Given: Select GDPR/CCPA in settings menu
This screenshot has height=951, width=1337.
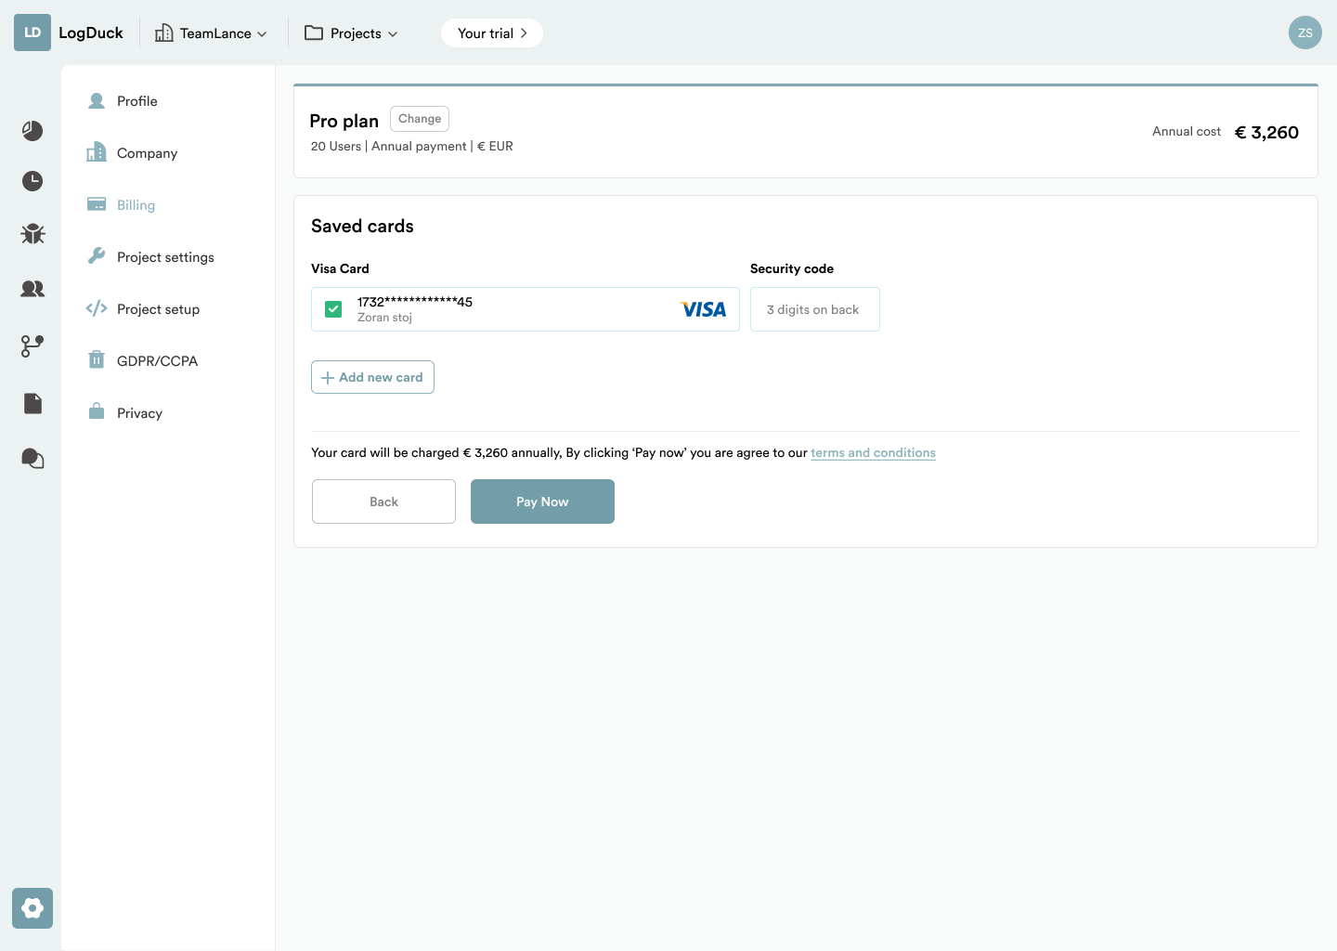Looking at the screenshot, I should 157,361.
